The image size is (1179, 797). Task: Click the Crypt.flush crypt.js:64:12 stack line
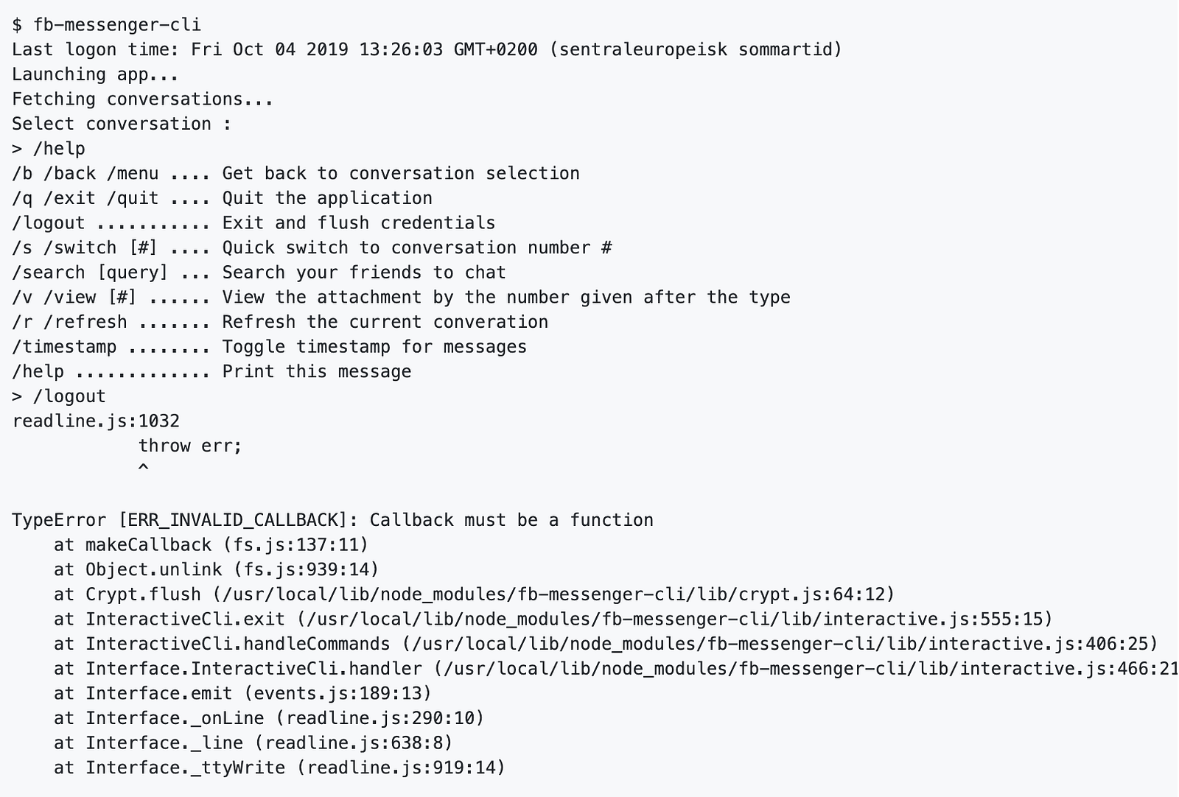click(x=474, y=594)
